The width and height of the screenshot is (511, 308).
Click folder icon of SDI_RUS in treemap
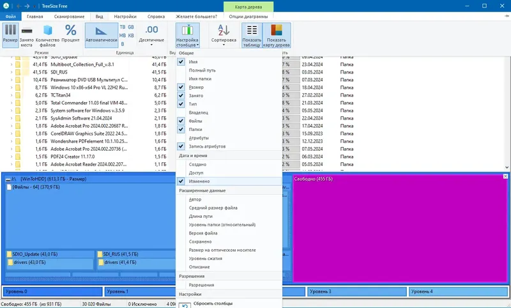pyautogui.click(x=100, y=254)
